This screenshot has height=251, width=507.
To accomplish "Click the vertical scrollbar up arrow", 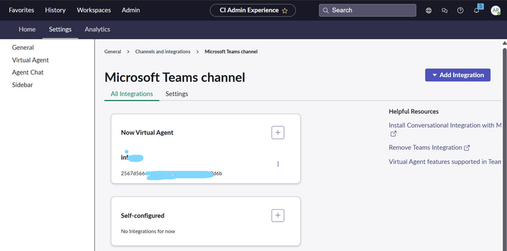I will [x=504, y=43].
